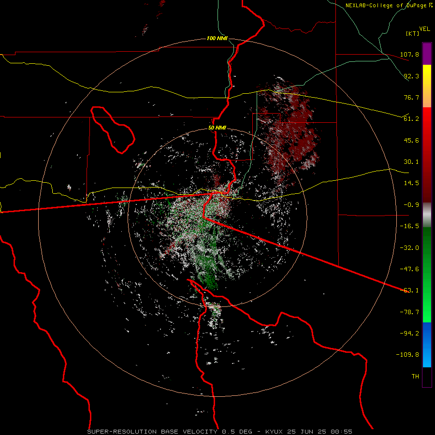Screen dimensions: 435x435
Task: Select the -16.5 knot scale value
Action: [x=409, y=226]
